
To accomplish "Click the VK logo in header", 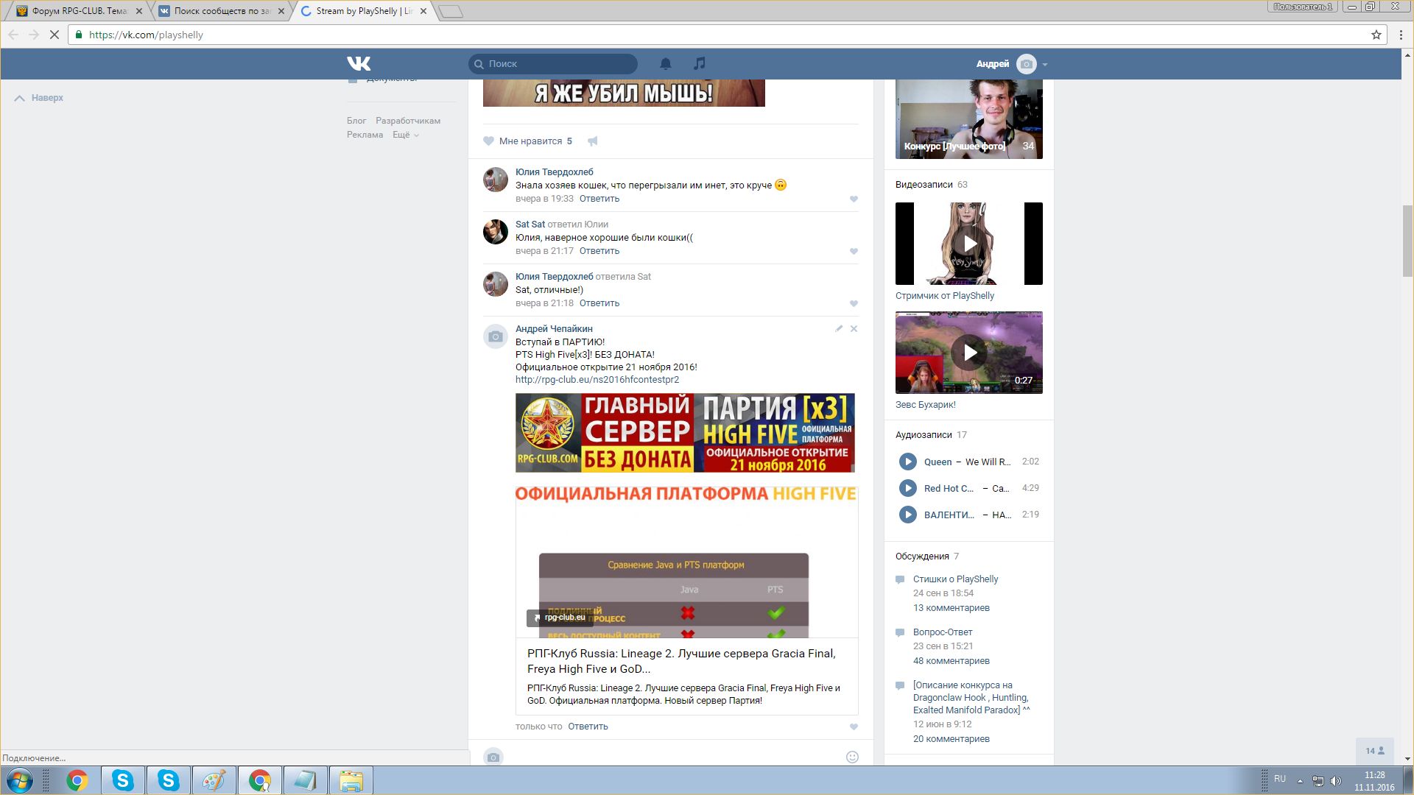I will [x=359, y=64].
